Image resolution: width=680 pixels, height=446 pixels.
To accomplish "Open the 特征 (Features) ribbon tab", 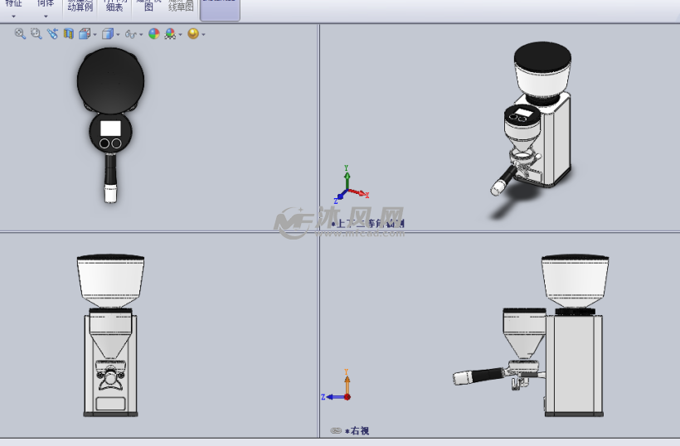I will [x=13, y=5].
